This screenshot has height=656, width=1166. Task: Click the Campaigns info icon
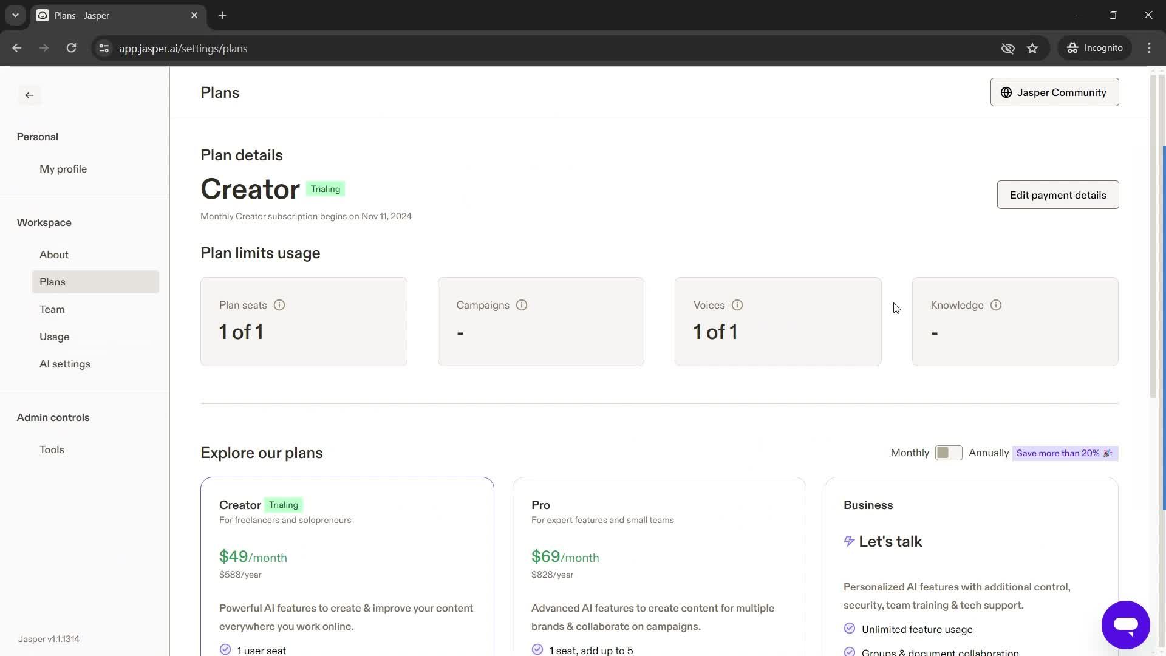click(x=522, y=304)
